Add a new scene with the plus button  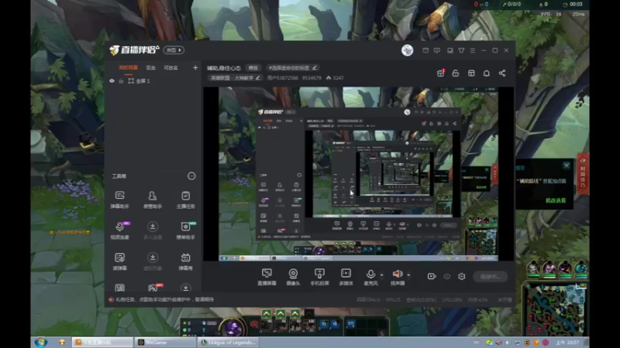point(195,68)
